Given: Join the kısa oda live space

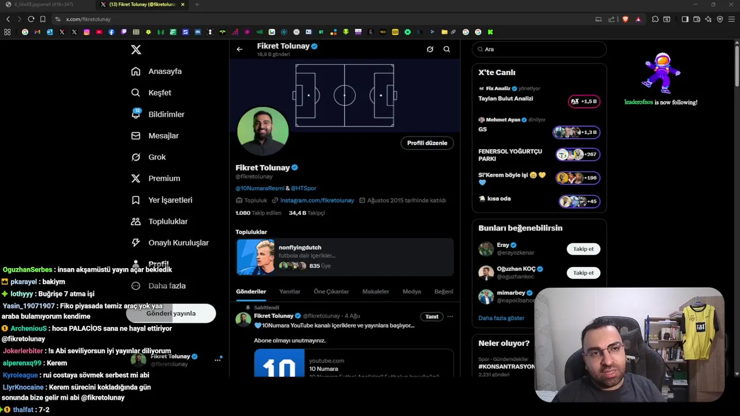Looking at the screenshot, I should click(579, 202).
